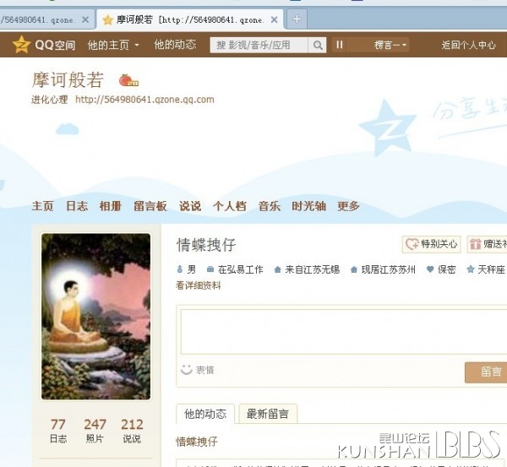Click the 赠送 gift button
This screenshot has height=467, width=507.
coord(488,244)
